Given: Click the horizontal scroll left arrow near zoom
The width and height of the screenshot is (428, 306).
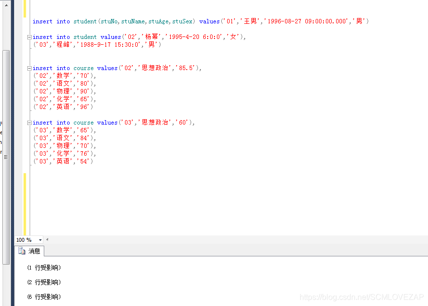Looking at the screenshot, I should (47, 240).
